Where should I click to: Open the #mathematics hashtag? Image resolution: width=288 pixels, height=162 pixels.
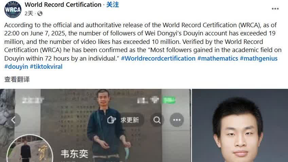tap(218, 58)
